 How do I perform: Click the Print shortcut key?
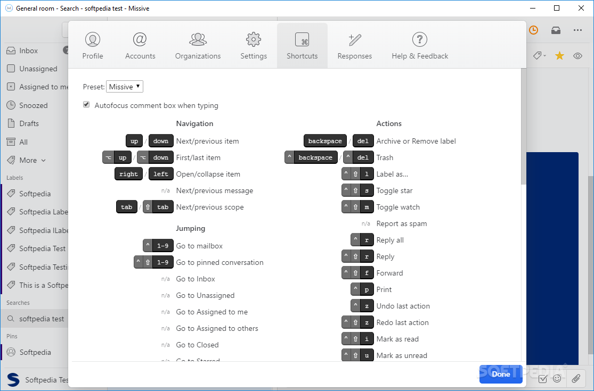[362, 289]
